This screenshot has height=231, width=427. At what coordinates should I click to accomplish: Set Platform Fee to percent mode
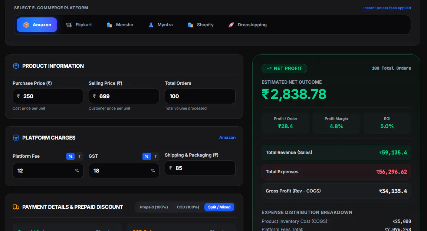click(x=70, y=156)
